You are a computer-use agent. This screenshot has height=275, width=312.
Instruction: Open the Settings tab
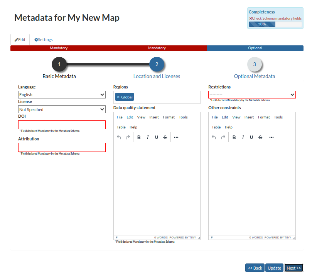(x=43, y=40)
